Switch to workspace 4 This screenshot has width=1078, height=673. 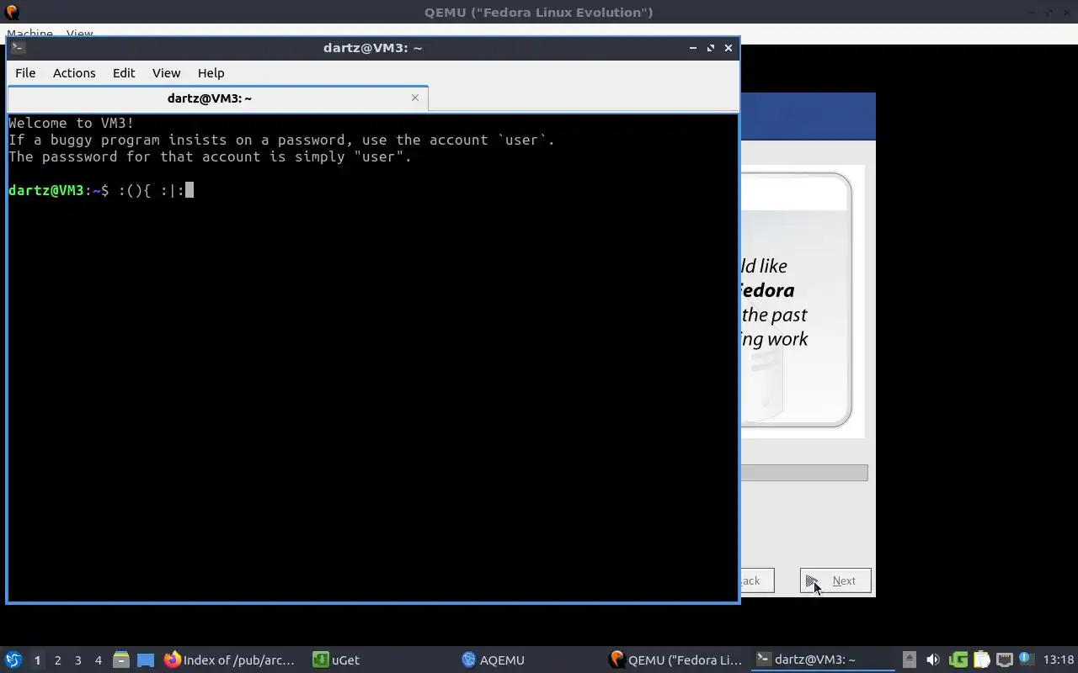(x=98, y=660)
